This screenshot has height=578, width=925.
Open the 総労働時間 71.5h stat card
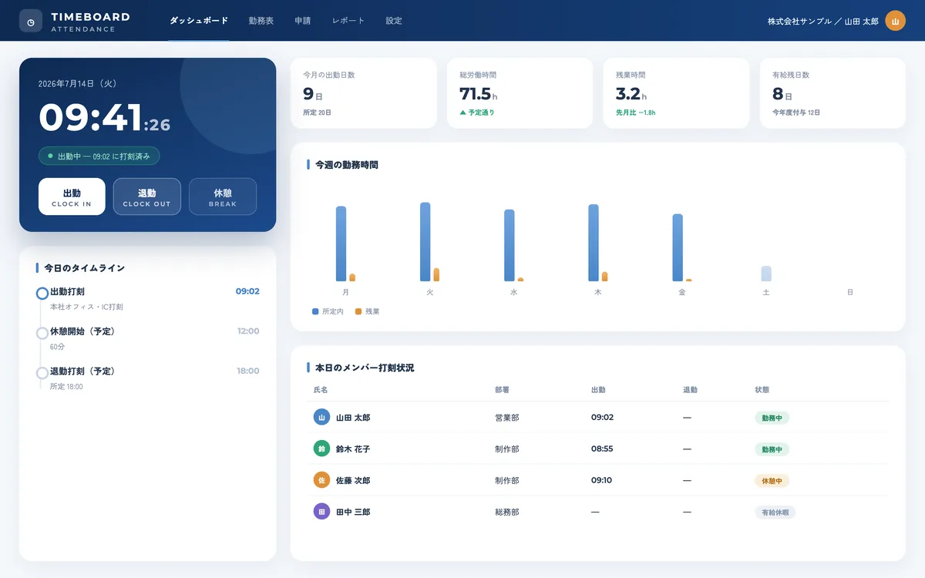point(520,93)
